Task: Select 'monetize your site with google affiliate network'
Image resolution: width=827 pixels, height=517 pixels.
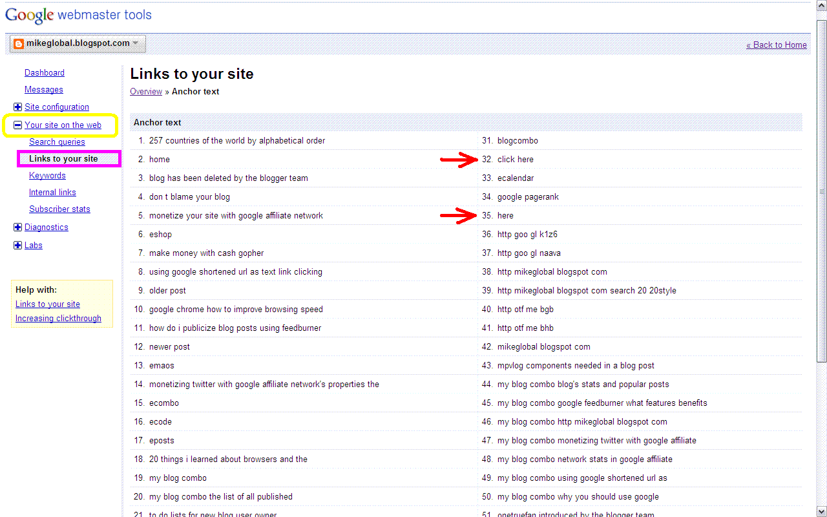Action: click(236, 216)
